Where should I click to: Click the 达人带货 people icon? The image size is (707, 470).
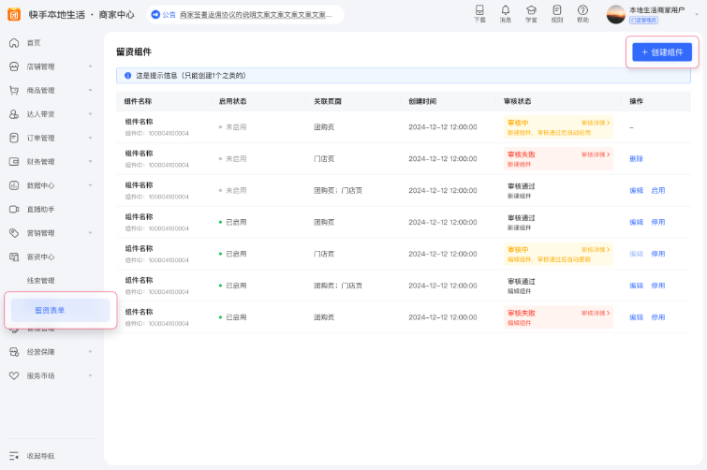[14, 114]
